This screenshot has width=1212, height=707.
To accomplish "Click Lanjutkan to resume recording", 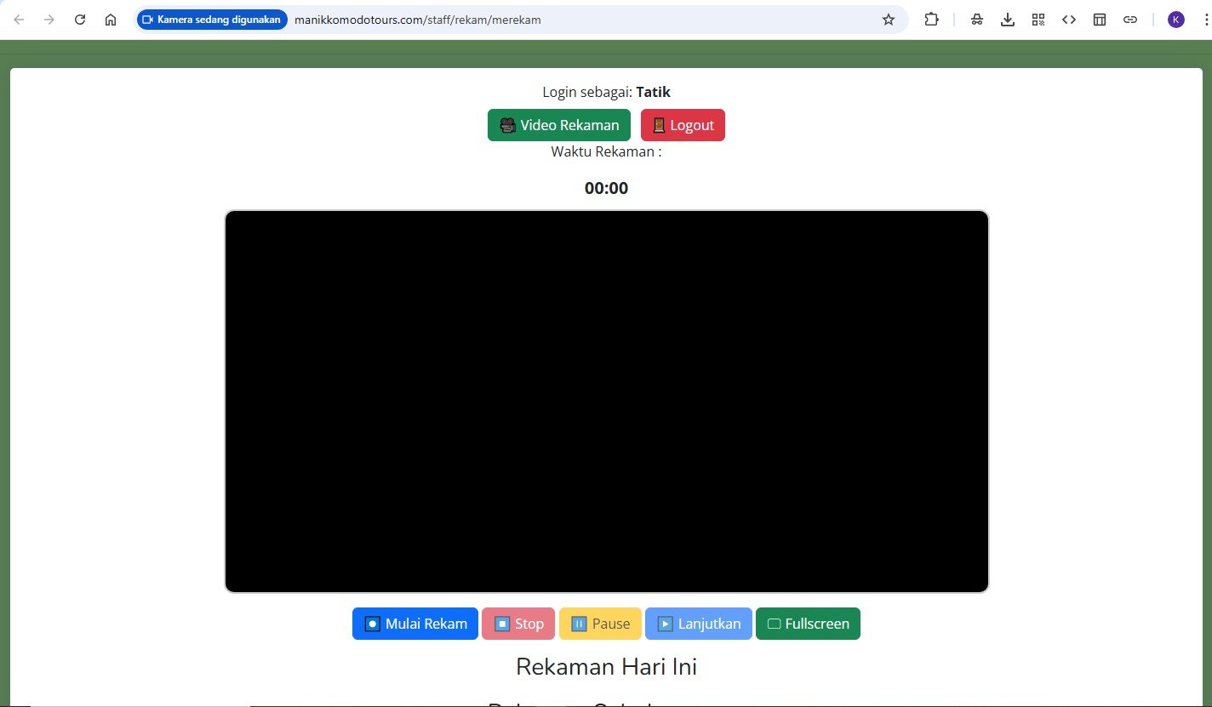I will [698, 624].
